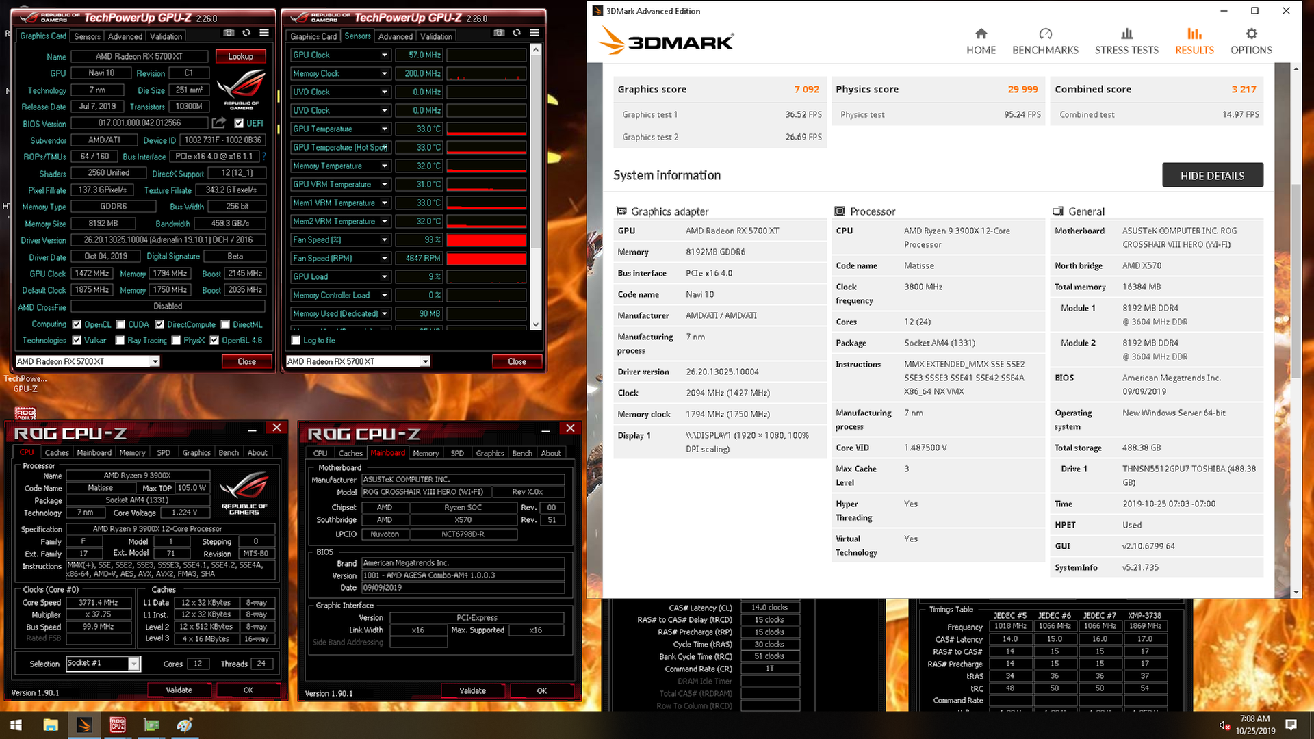Click Close in Sensors GPU-Z window
The image size is (1314, 739).
tap(517, 361)
